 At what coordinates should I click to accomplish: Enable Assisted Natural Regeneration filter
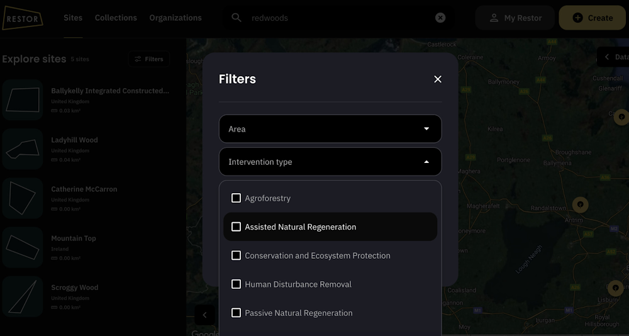pyautogui.click(x=236, y=227)
